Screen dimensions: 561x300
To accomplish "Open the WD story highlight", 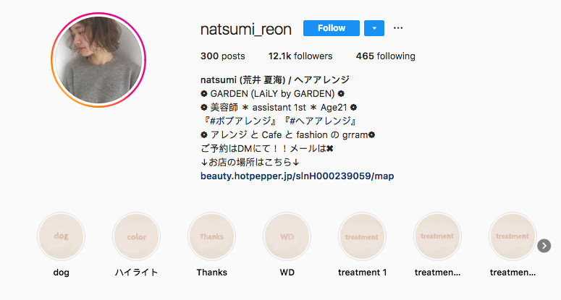I will pyautogui.click(x=287, y=236).
